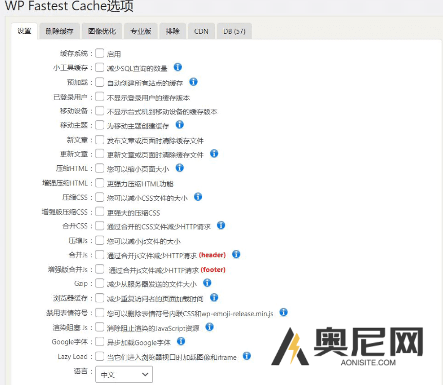Toggle the 移动设备 checkbox
The width and height of the screenshot is (443, 385).
click(100, 111)
